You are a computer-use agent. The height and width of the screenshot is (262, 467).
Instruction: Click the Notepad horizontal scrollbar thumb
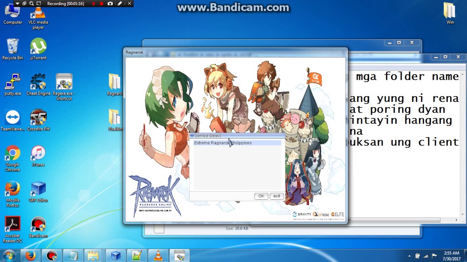tap(394, 220)
